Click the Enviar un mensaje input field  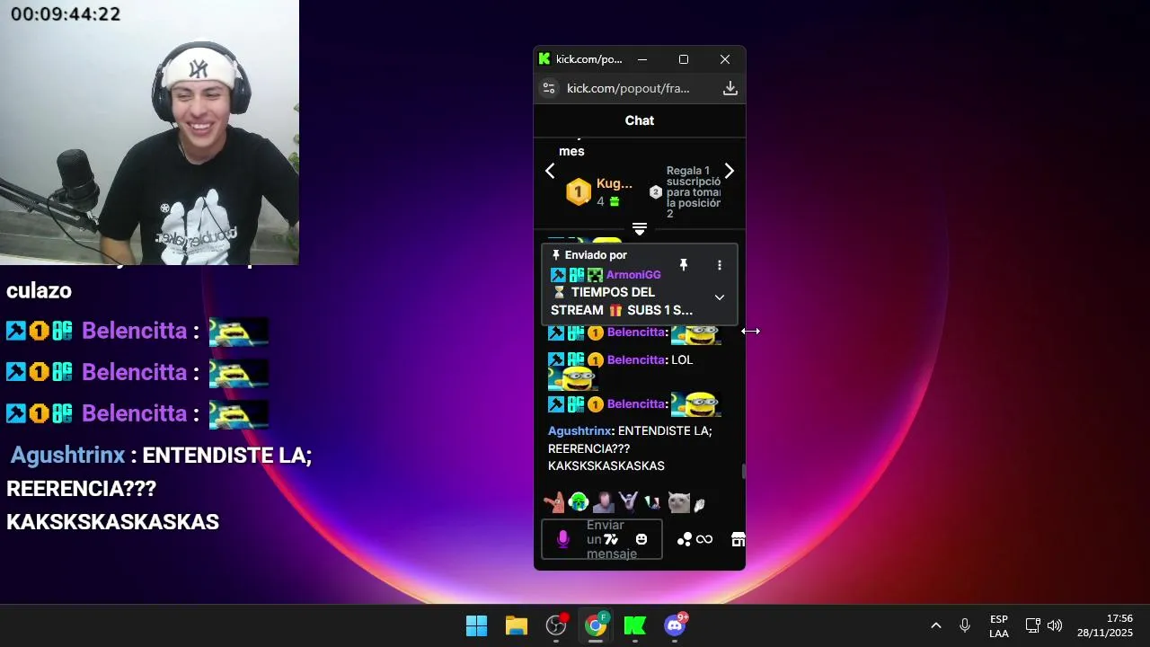pos(602,539)
